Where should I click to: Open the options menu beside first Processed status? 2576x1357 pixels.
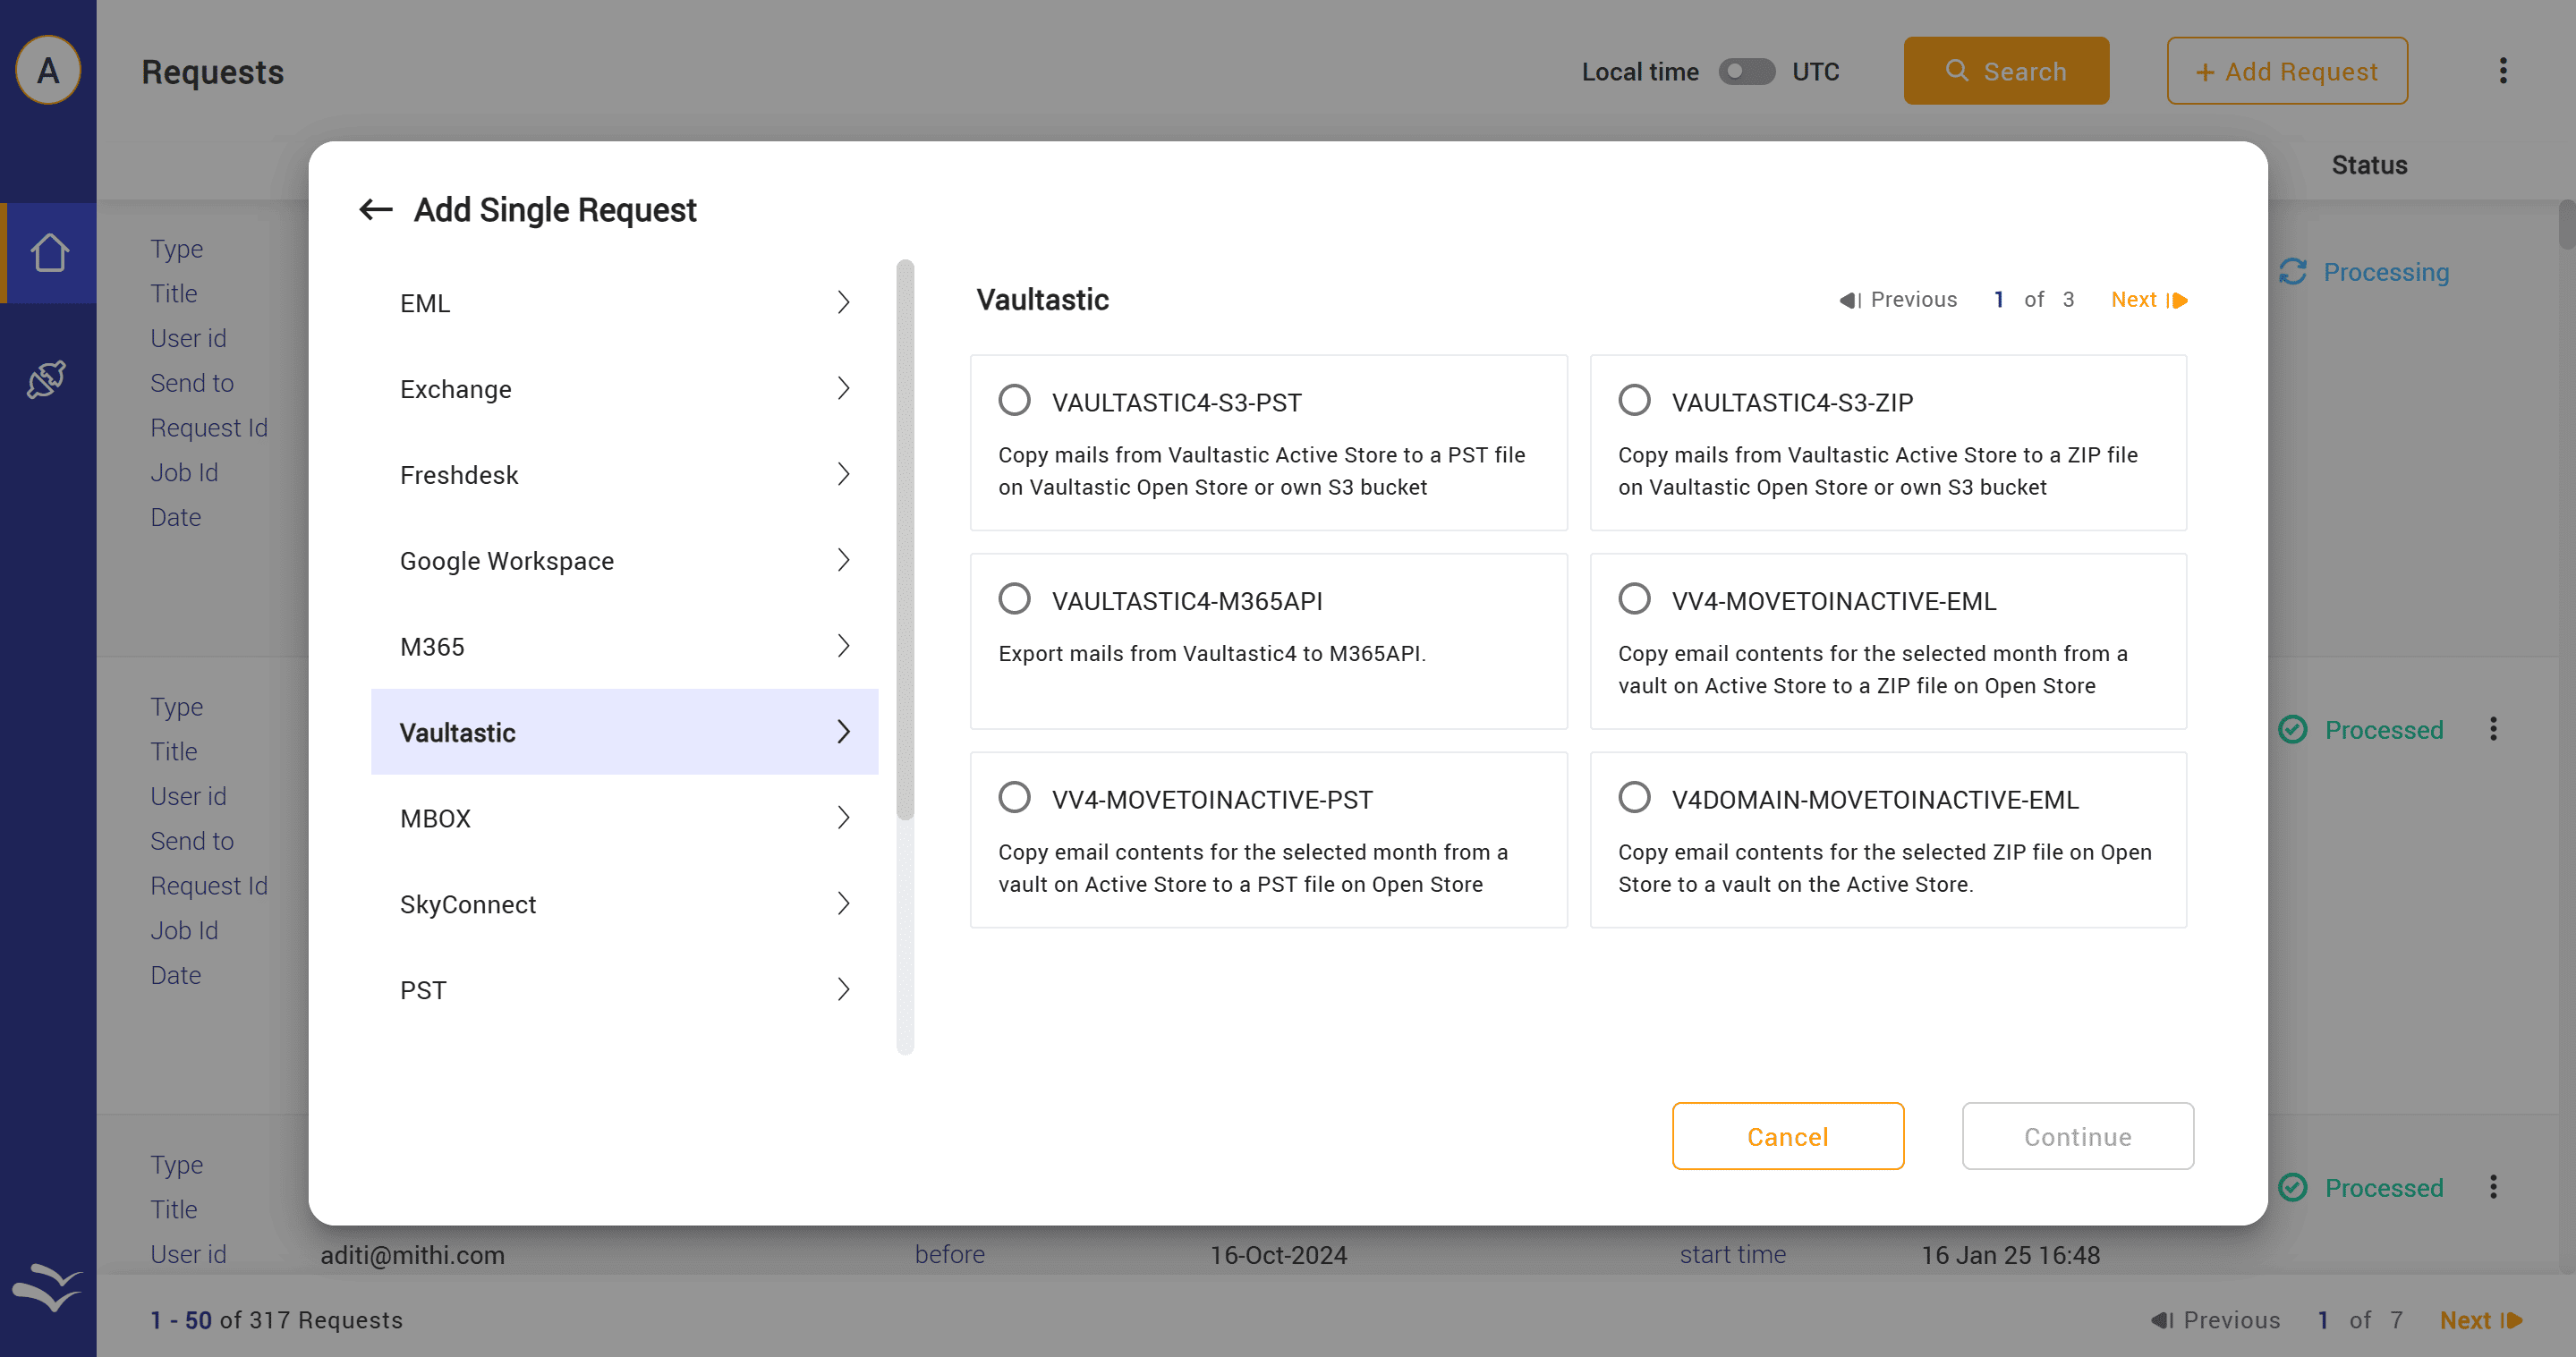click(x=2493, y=729)
